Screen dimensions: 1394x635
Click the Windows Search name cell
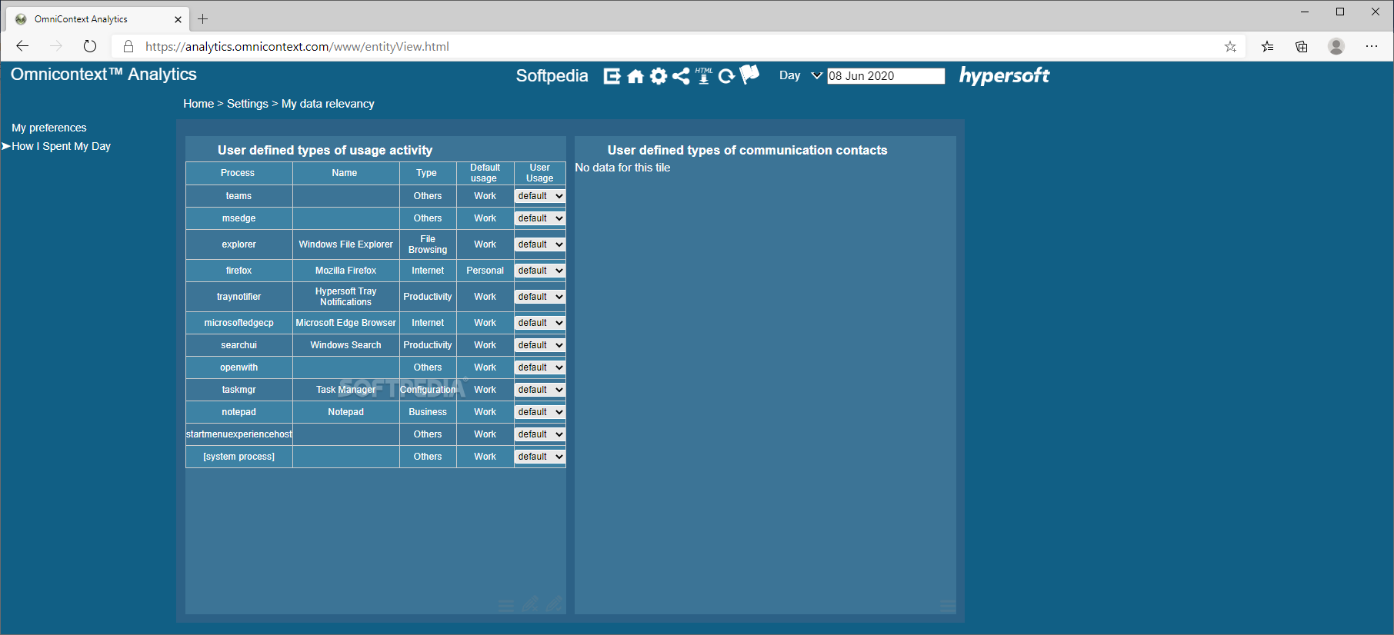point(346,345)
